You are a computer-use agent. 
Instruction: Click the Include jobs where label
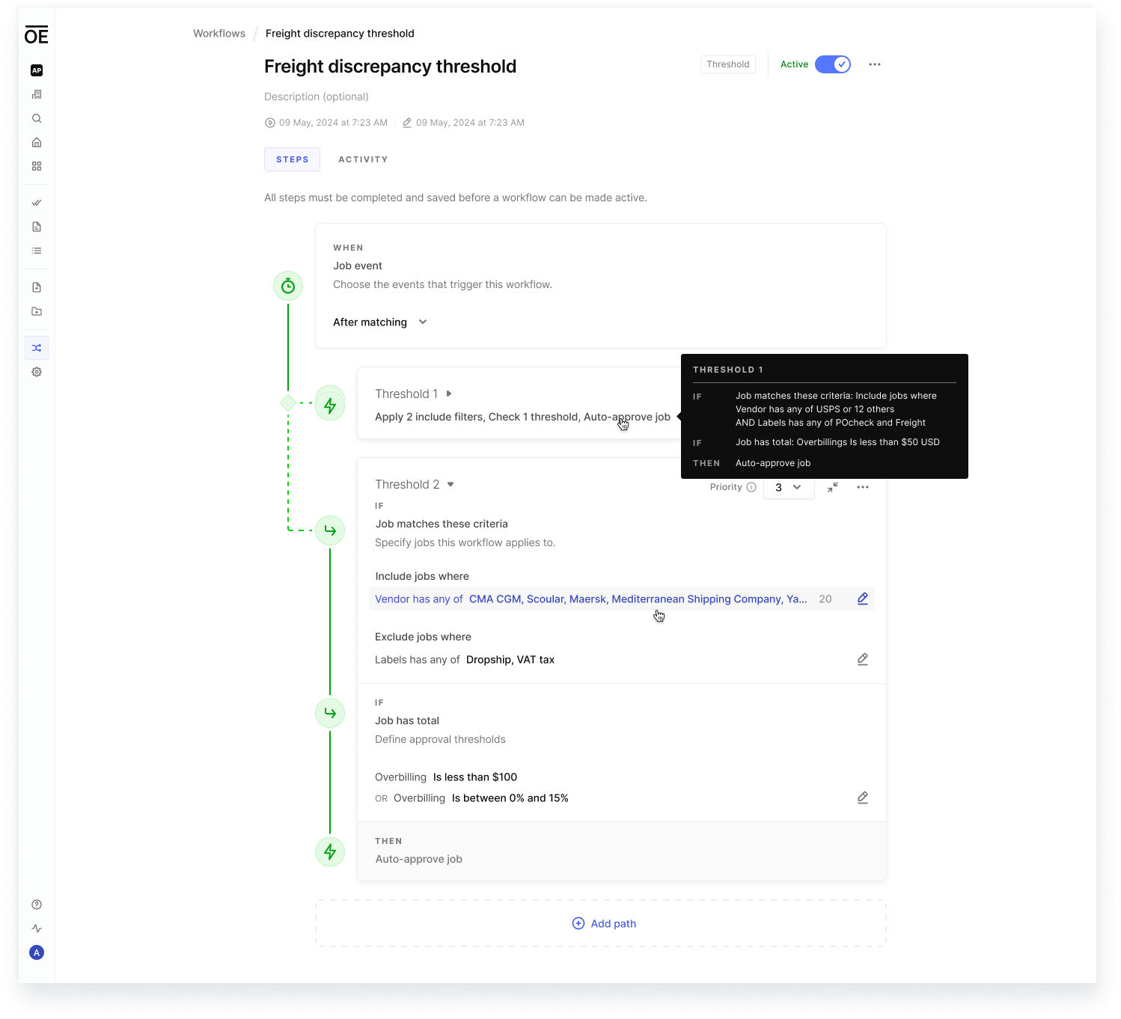click(x=422, y=576)
